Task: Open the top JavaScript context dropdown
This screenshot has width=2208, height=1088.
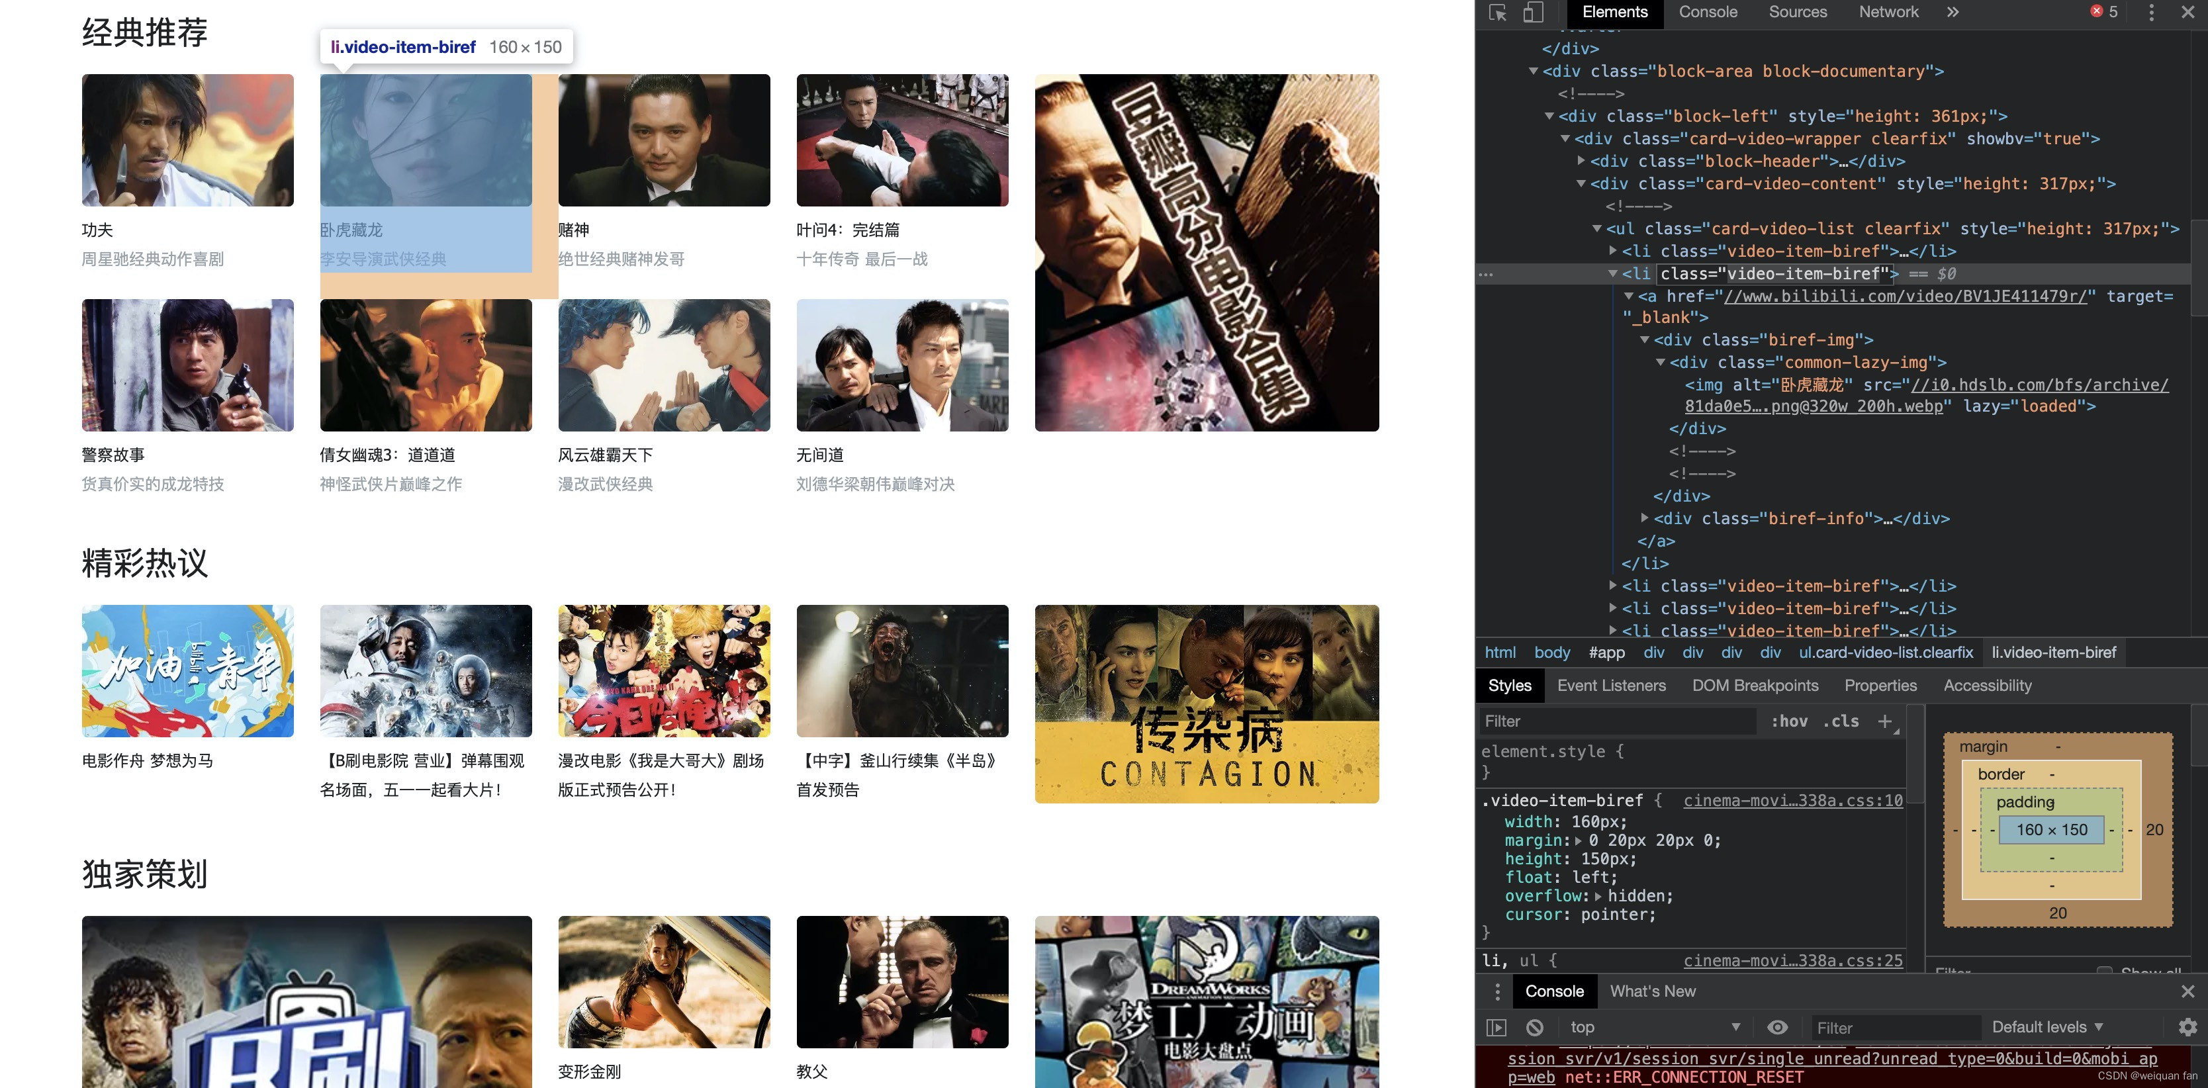Action: point(1654,1027)
